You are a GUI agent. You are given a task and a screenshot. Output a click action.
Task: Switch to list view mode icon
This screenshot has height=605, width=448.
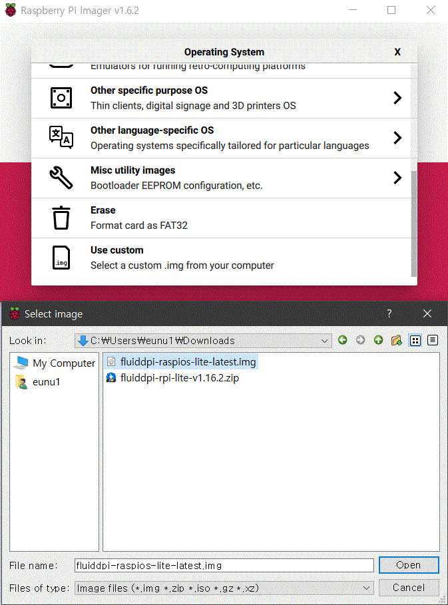[x=415, y=340]
